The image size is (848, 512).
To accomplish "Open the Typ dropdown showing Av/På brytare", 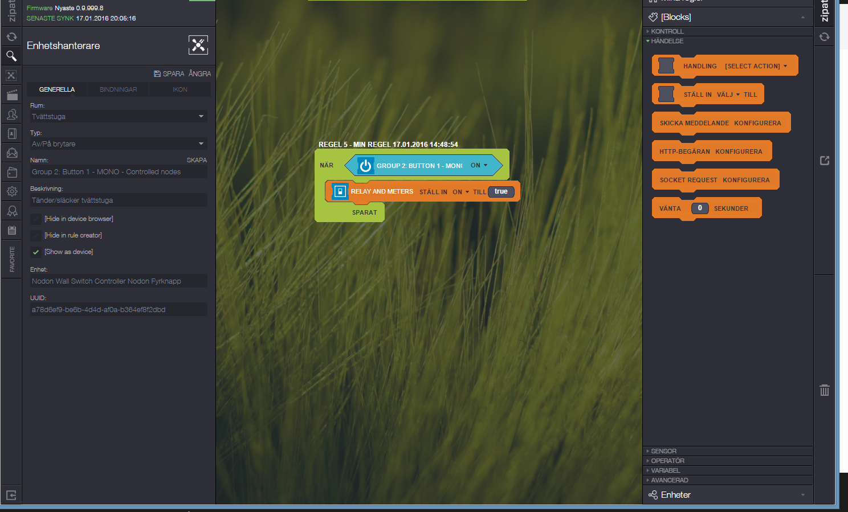I will click(x=119, y=144).
